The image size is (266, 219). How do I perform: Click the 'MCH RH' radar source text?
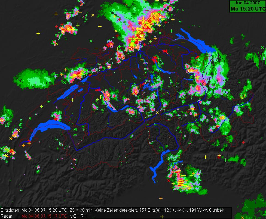point(78,216)
